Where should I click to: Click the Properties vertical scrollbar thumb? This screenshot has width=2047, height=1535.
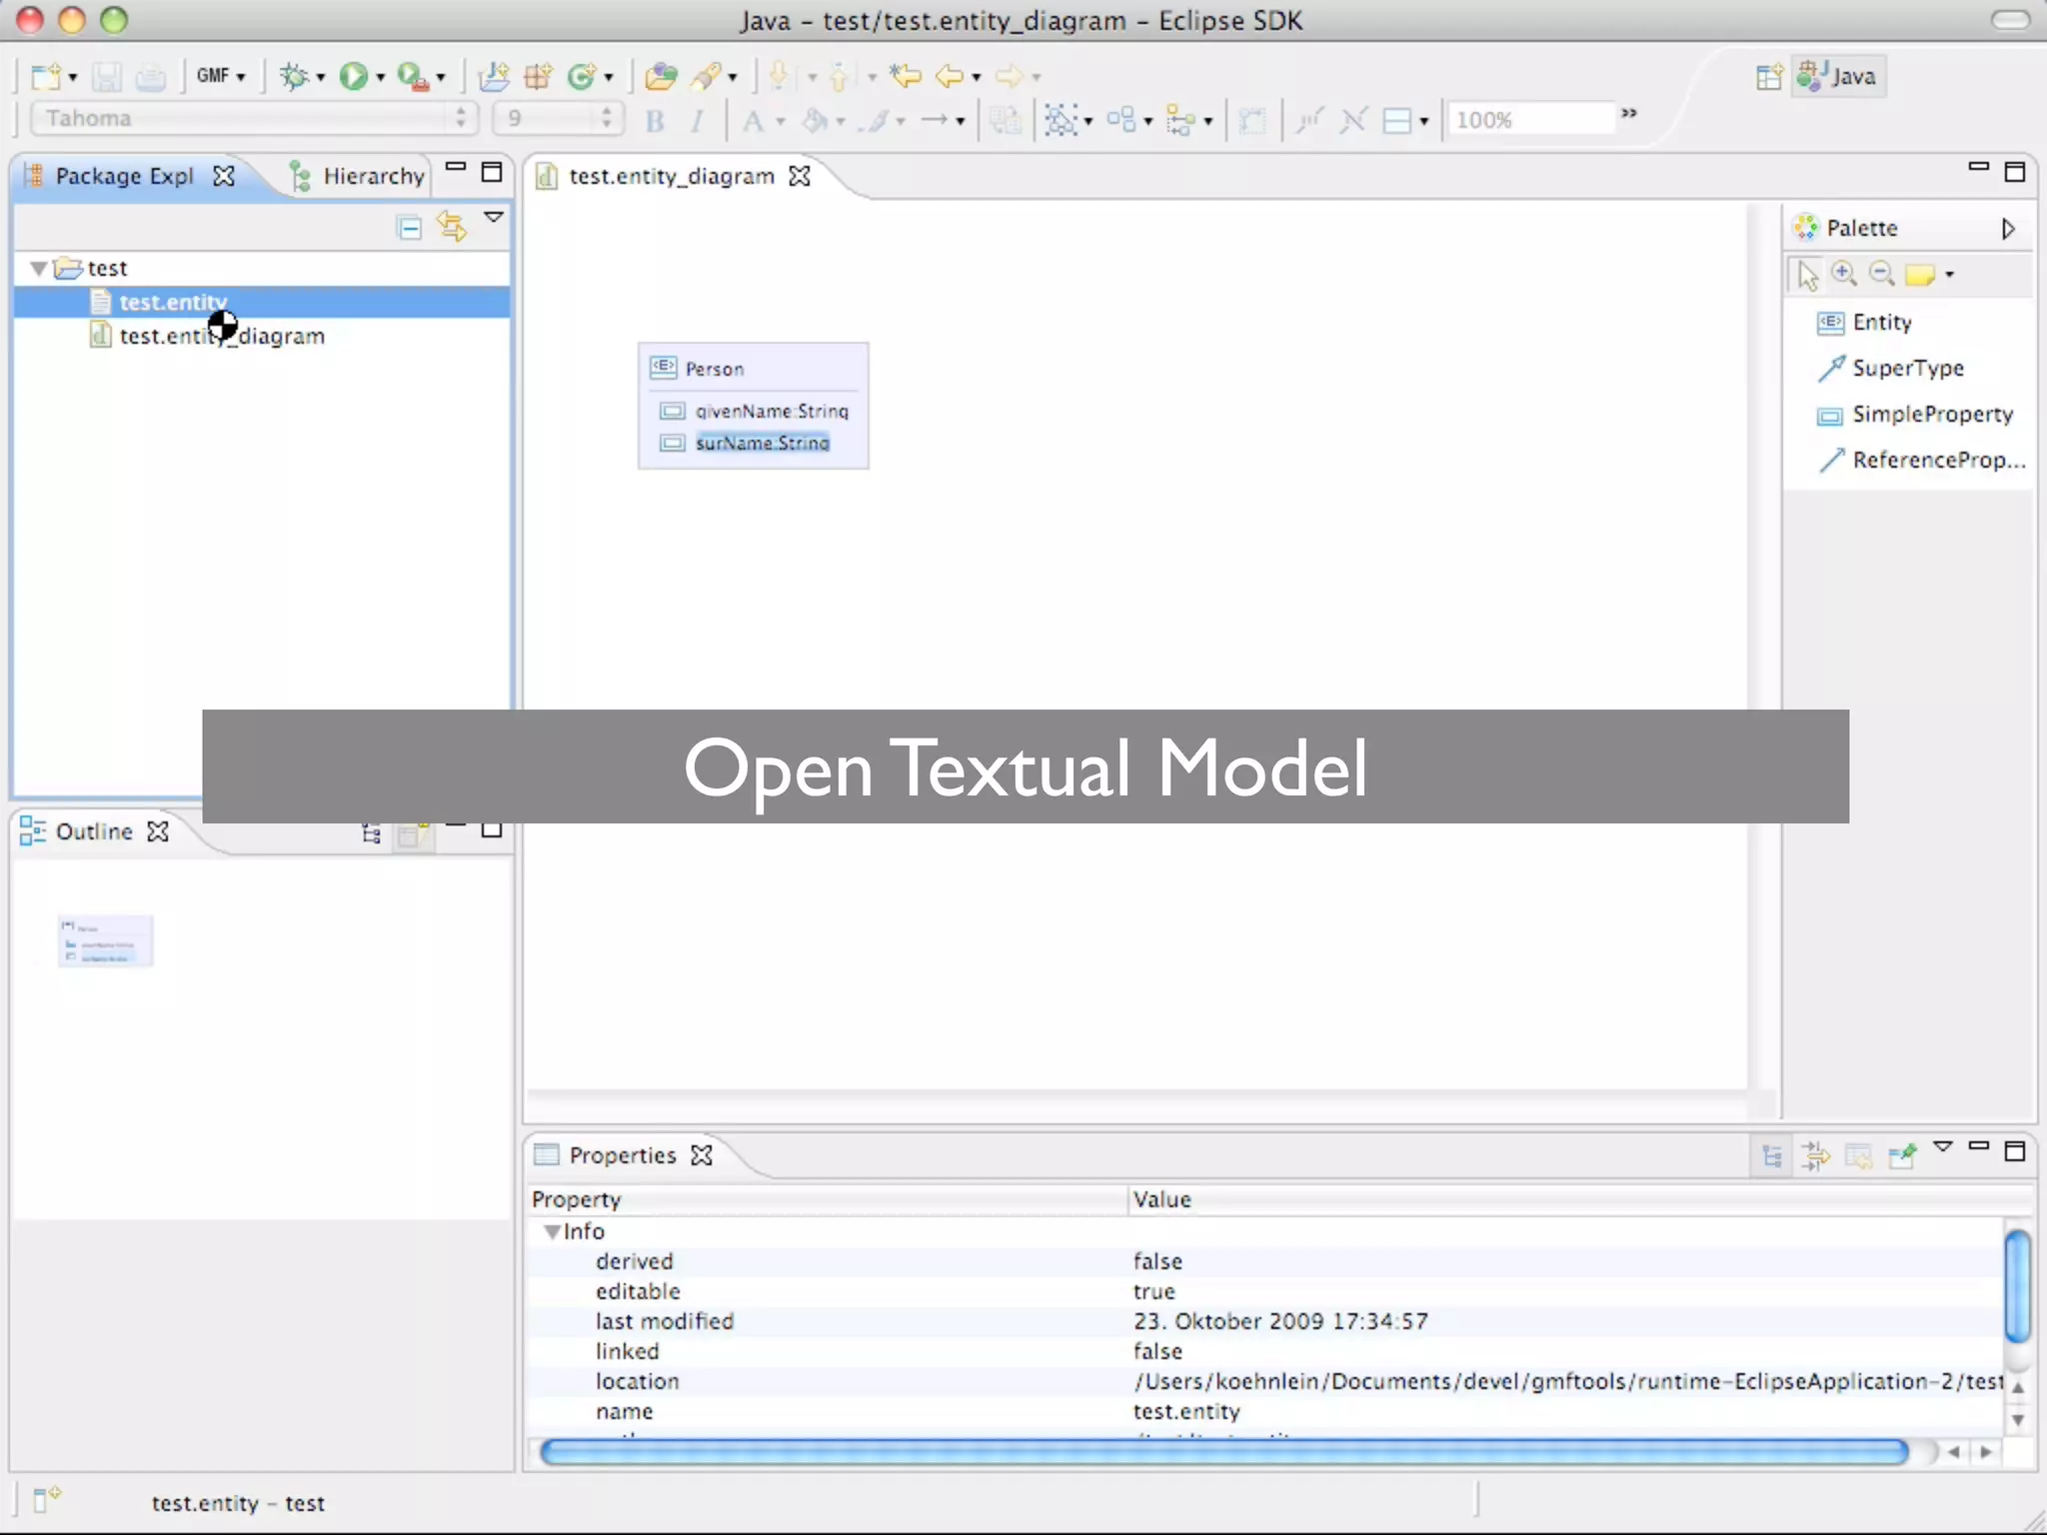(2018, 1286)
